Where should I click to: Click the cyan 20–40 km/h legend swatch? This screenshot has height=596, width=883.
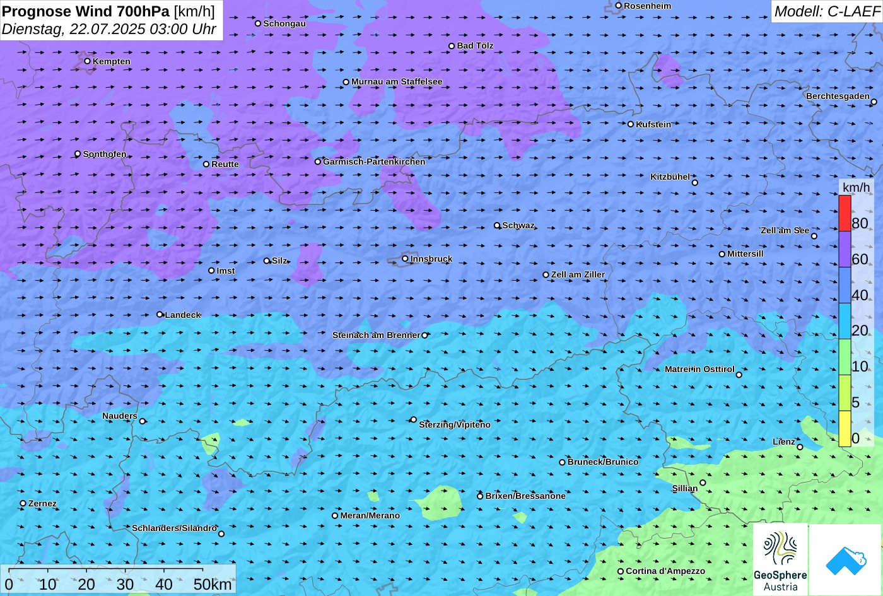pos(845,321)
